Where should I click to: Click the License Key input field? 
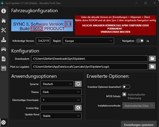click(x=57, y=108)
